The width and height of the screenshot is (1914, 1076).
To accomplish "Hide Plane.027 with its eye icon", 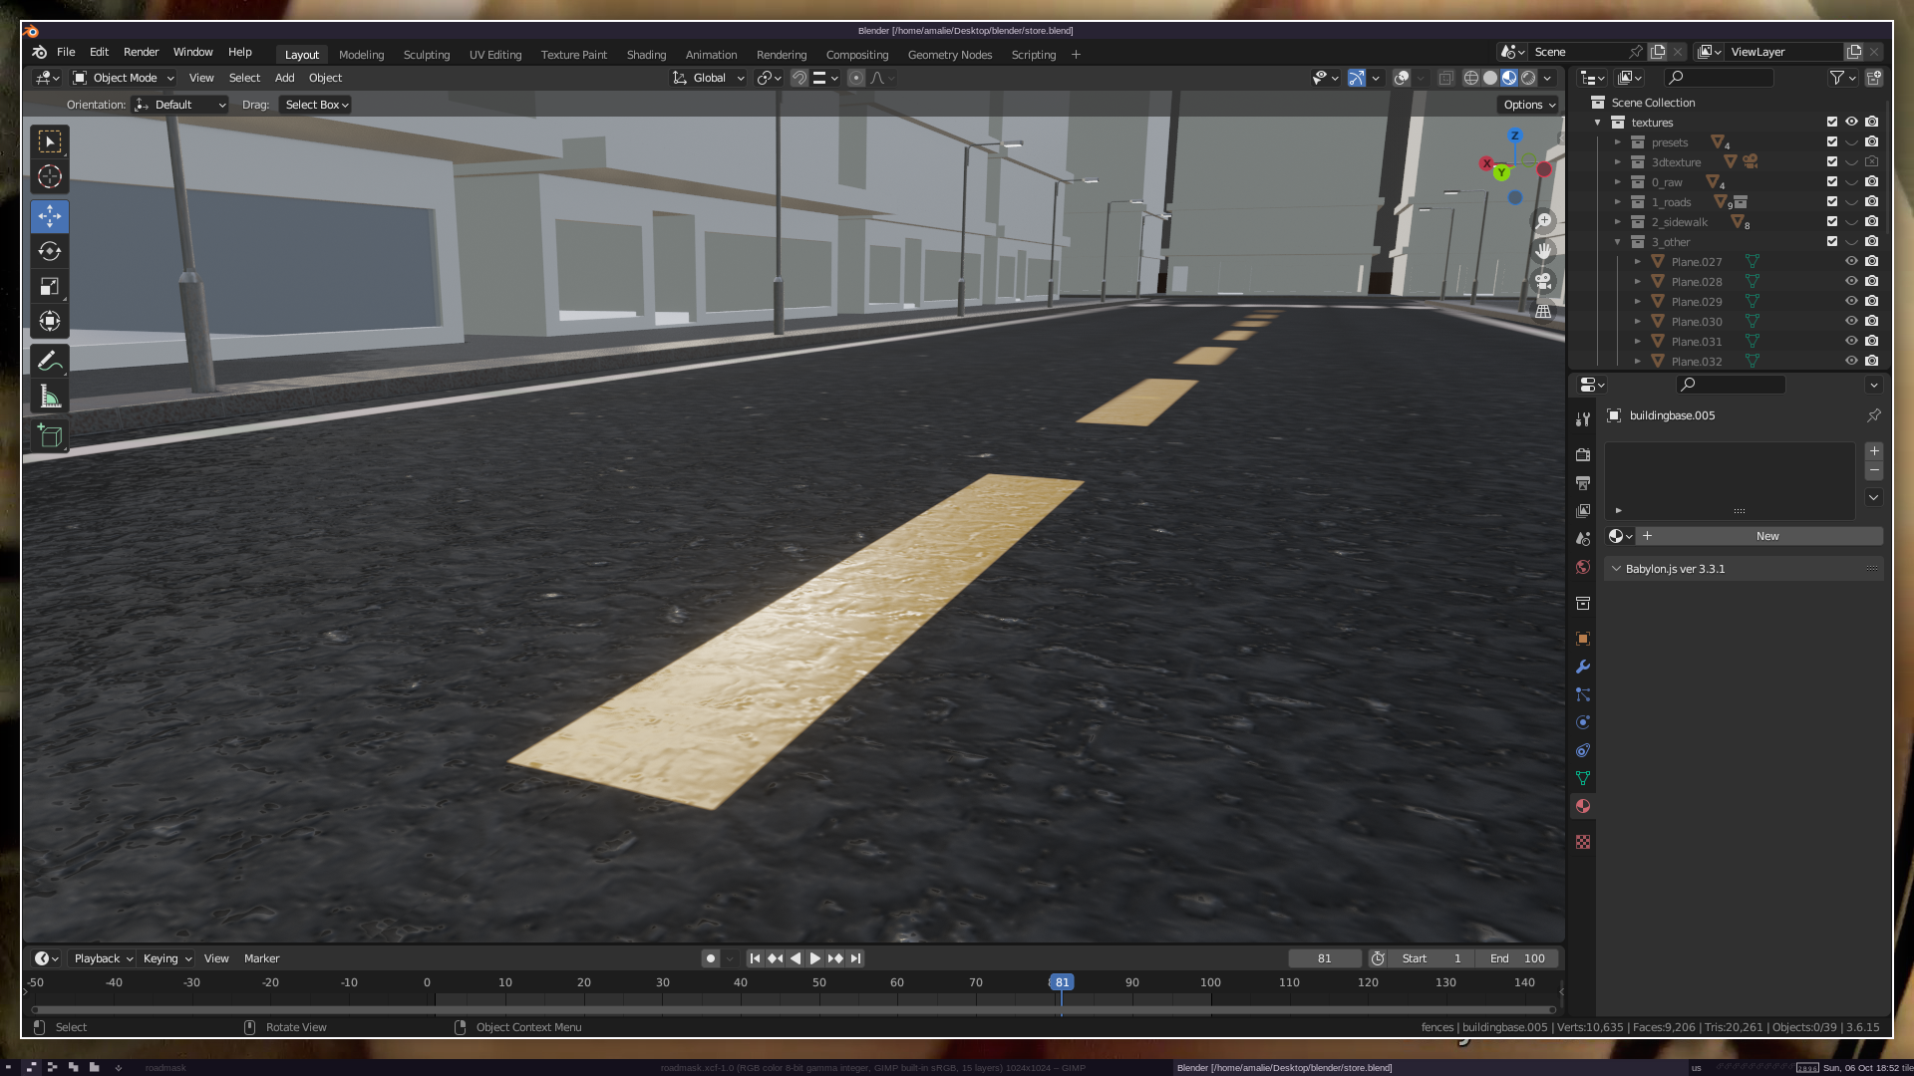I will pos(1851,262).
